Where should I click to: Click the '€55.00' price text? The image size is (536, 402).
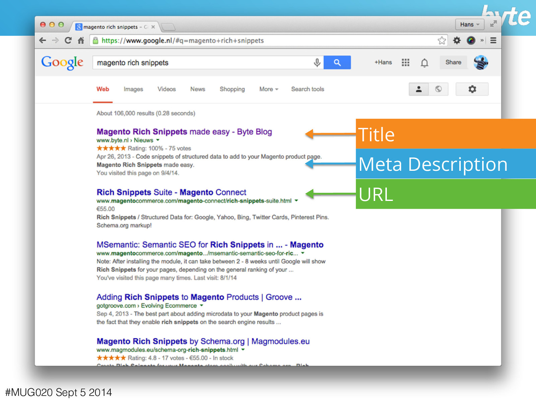pos(106,209)
